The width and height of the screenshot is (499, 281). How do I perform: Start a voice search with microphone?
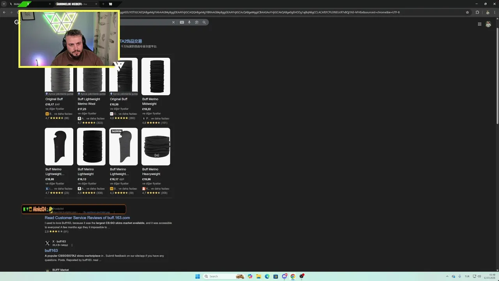coord(189,22)
